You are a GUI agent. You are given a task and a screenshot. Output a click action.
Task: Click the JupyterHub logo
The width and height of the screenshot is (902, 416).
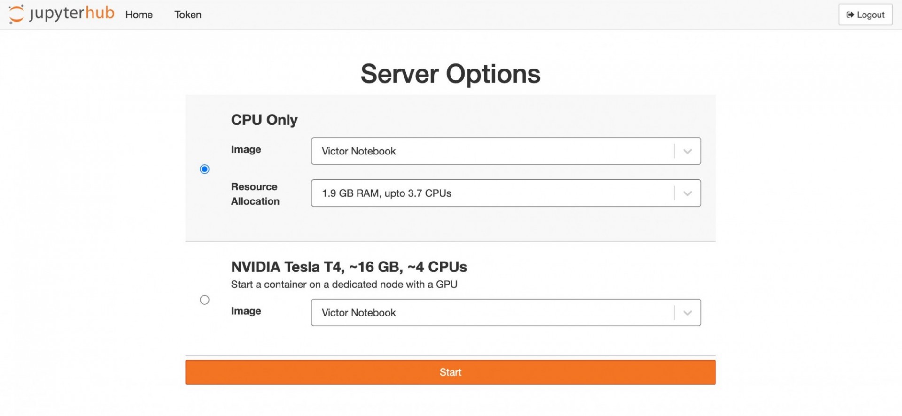pyautogui.click(x=62, y=14)
